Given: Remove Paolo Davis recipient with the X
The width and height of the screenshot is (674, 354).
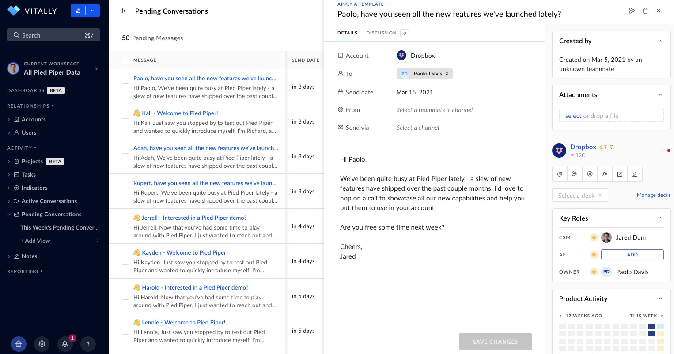Looking at the screenshot, I should (447, 74).
